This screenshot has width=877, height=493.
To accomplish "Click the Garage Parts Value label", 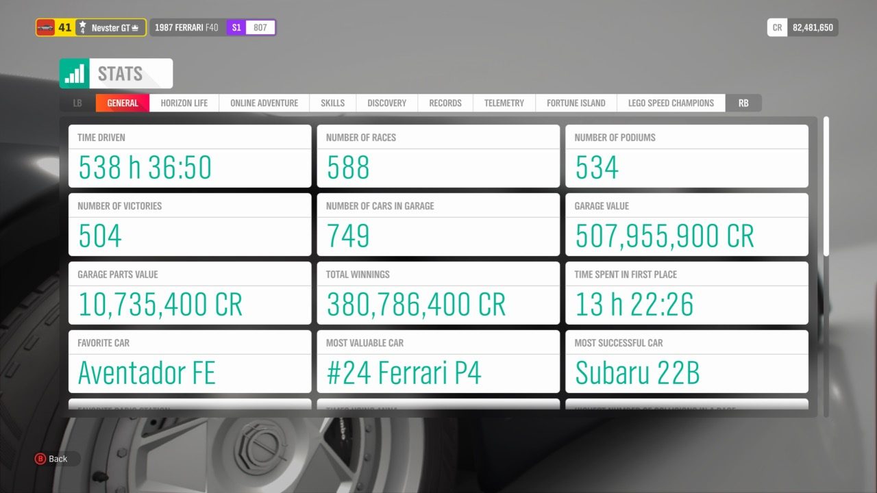I will pos(118,275).
